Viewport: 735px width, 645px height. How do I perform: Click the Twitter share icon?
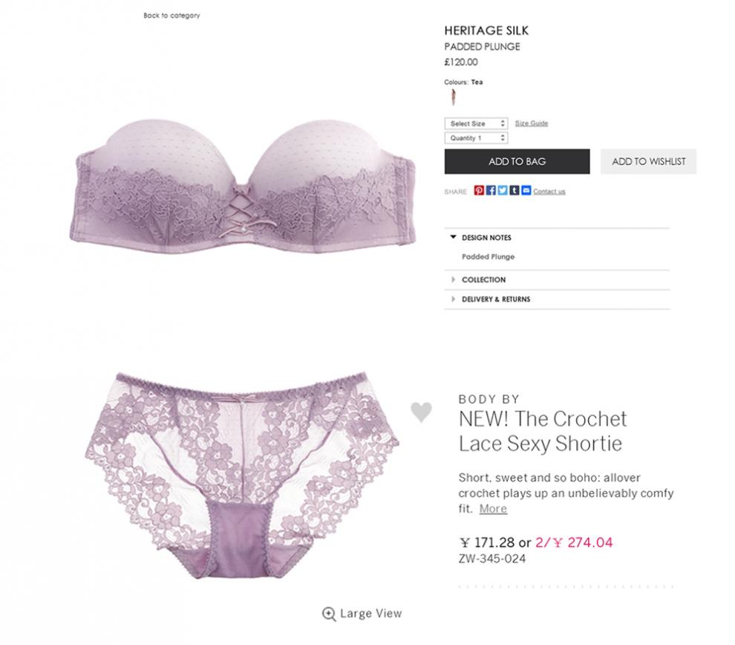[503, 190]
